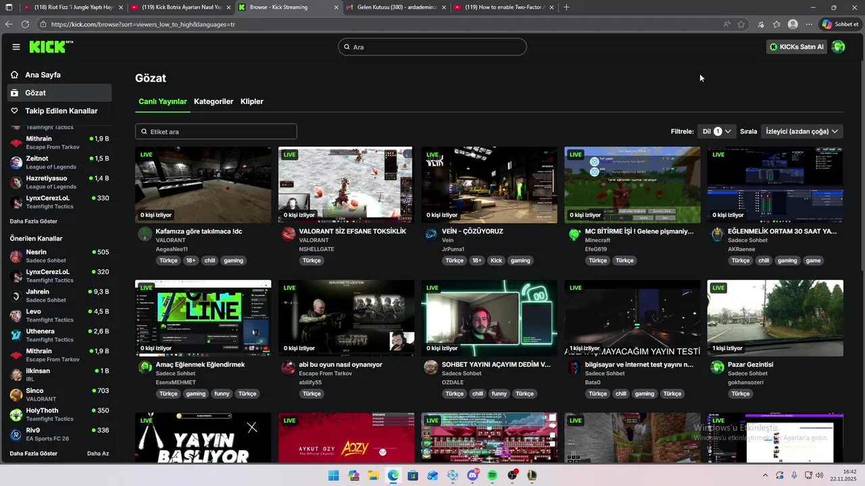Click the Ara search field

pyautogui.click(x=432, y=47)
